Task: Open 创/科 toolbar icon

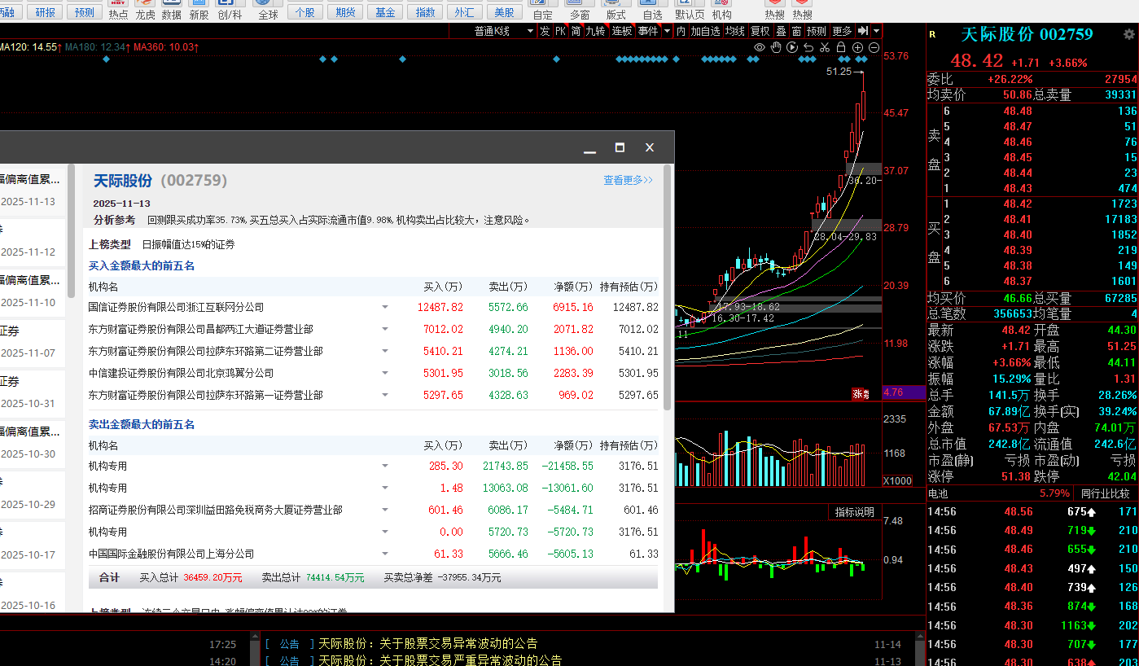Action: pyautogui.click(x=230, y=10)
